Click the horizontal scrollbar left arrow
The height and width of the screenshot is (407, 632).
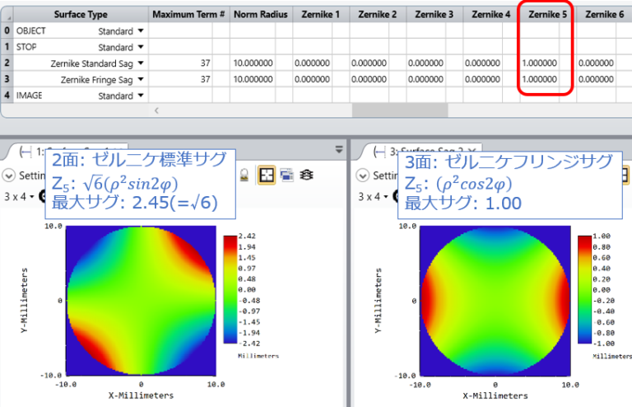tap(156, 110)
